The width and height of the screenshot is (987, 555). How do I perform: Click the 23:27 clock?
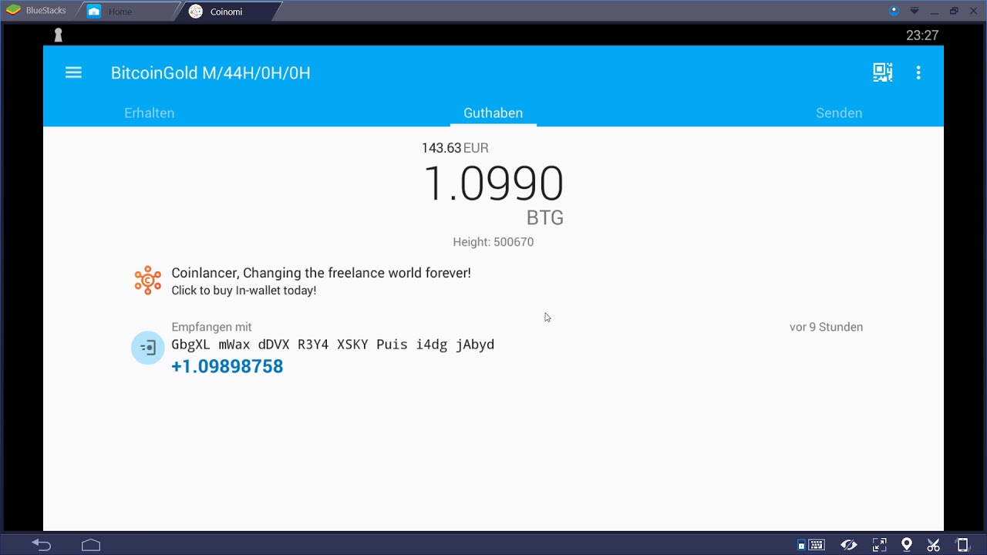[922, 35]
